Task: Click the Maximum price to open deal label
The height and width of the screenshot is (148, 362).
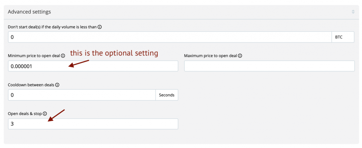Action: [210, 56]
